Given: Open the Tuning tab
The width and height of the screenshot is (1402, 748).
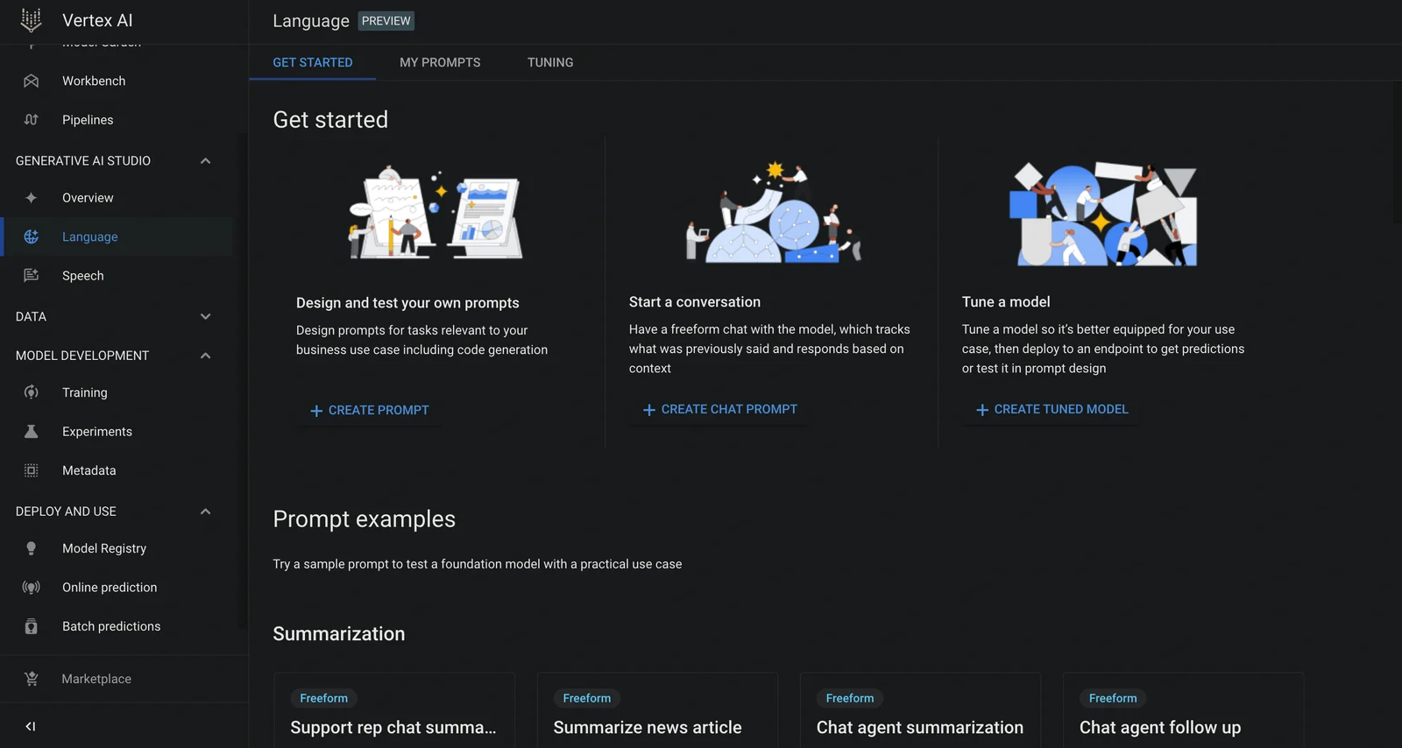Looking at the screenshot, I should click(550, 62).
